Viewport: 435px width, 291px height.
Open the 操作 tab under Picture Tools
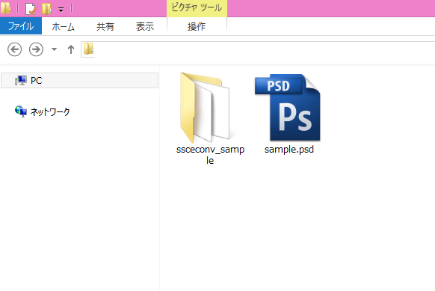coord(197,27)
